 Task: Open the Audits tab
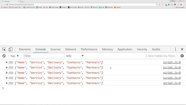tap(156, 49)
